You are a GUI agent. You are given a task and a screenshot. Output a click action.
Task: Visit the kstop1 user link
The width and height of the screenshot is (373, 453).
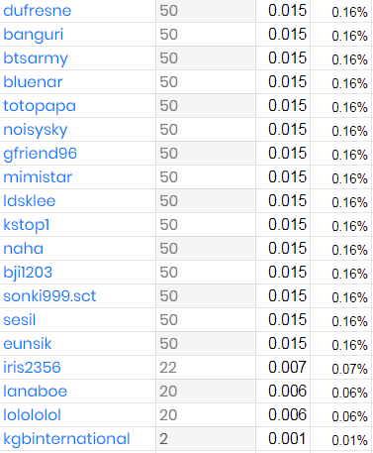(x=27, y=225)
